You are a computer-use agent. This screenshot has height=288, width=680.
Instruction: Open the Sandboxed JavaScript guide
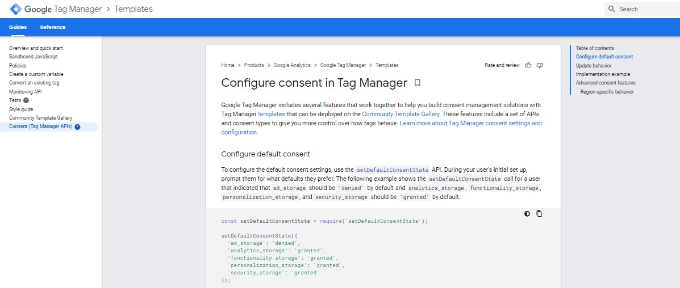click(x=34, y=57)
